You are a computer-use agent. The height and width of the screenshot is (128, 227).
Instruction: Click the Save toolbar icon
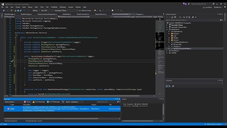click(18, 11)
